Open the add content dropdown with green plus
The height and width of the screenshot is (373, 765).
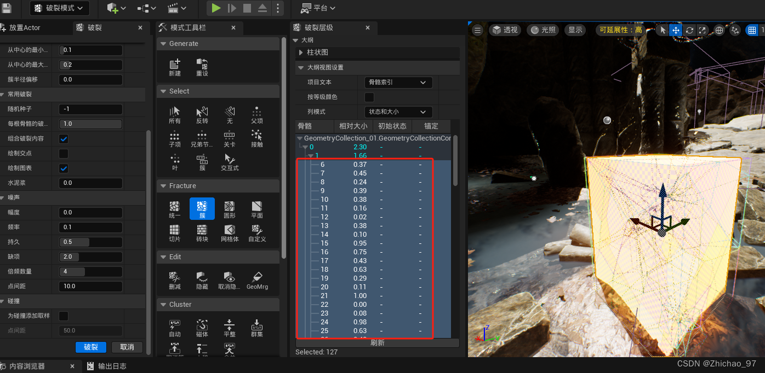pyautogui.click(x=116, y=8)
